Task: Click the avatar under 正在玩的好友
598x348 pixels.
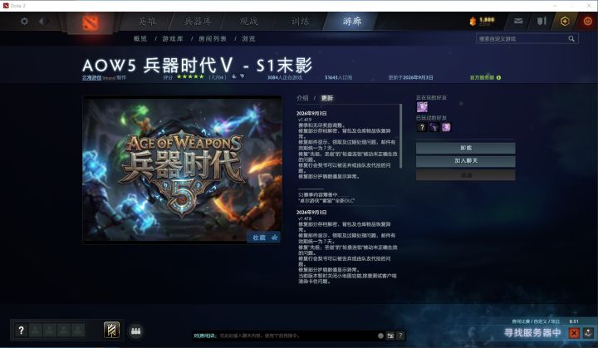Action: (422, 107)
